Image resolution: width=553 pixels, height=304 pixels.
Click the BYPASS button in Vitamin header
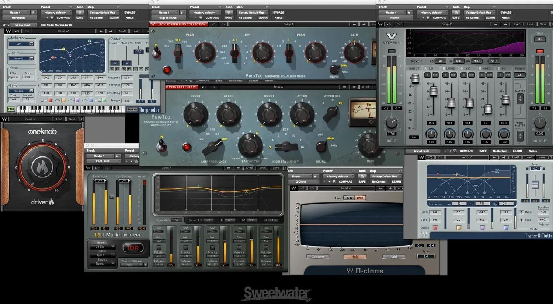coord(505,13)
